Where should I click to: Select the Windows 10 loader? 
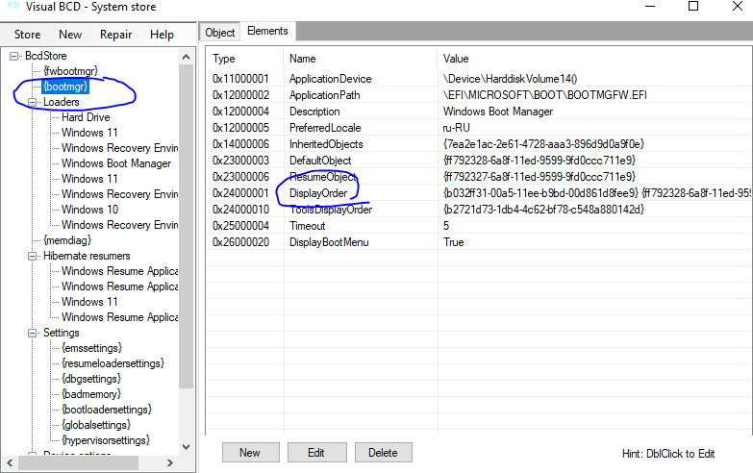(89, 210)
